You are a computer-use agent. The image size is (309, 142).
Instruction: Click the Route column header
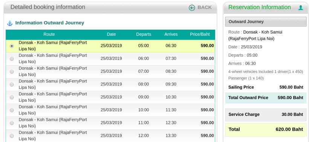[49, 34]
